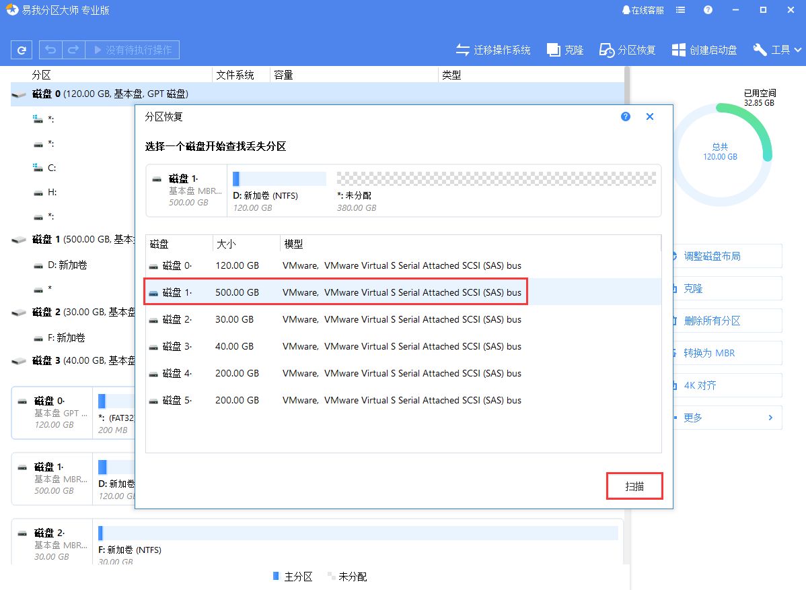This screenshot has height=590, width=806.
Task: Click Disk 0 GPT card in bottom map
Action: tap(52, 413)
